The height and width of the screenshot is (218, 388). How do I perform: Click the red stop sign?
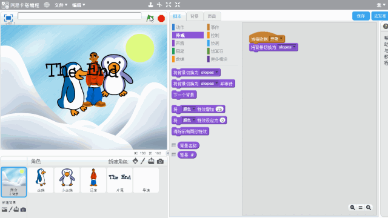(x=161, y=18)
